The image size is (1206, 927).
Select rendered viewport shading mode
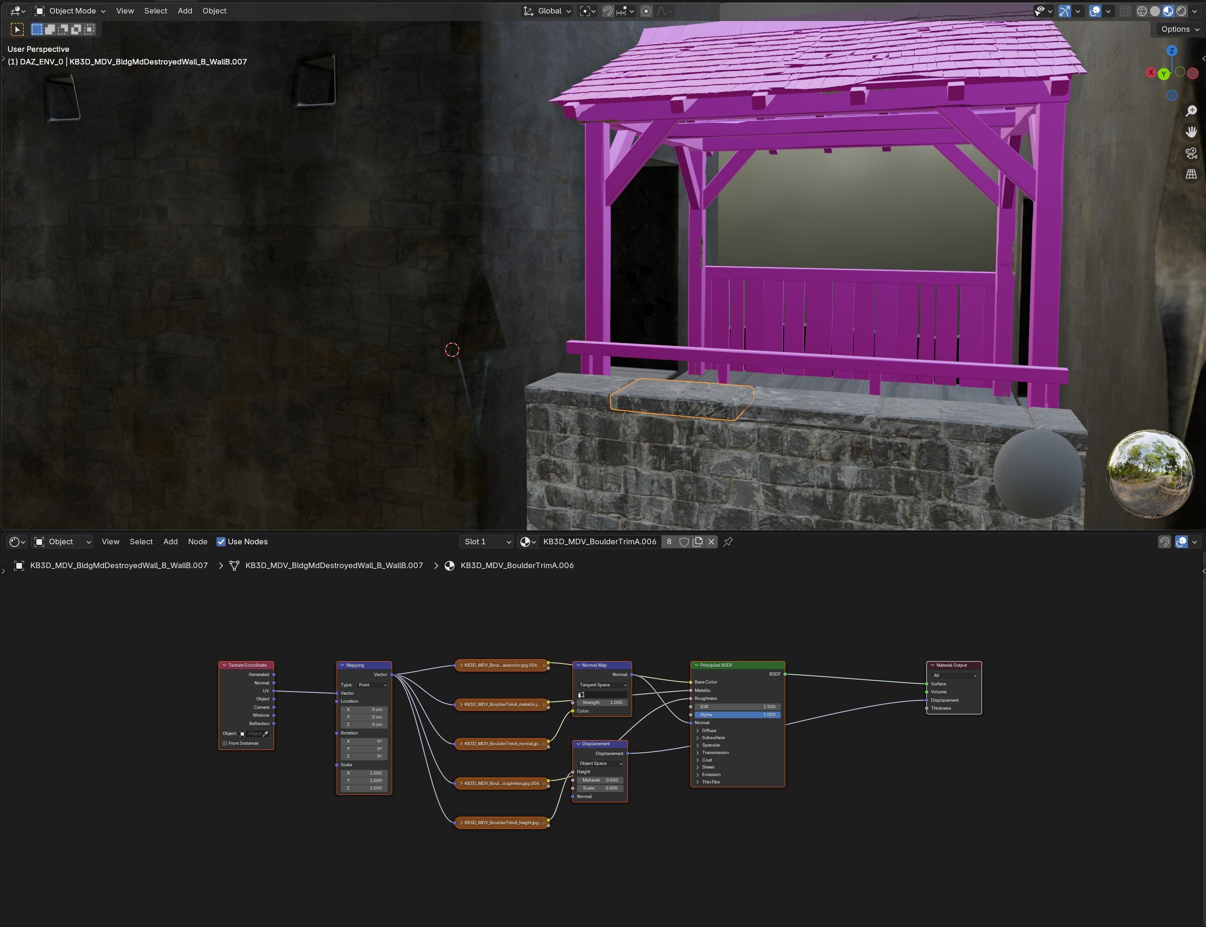click(1181, 11)
